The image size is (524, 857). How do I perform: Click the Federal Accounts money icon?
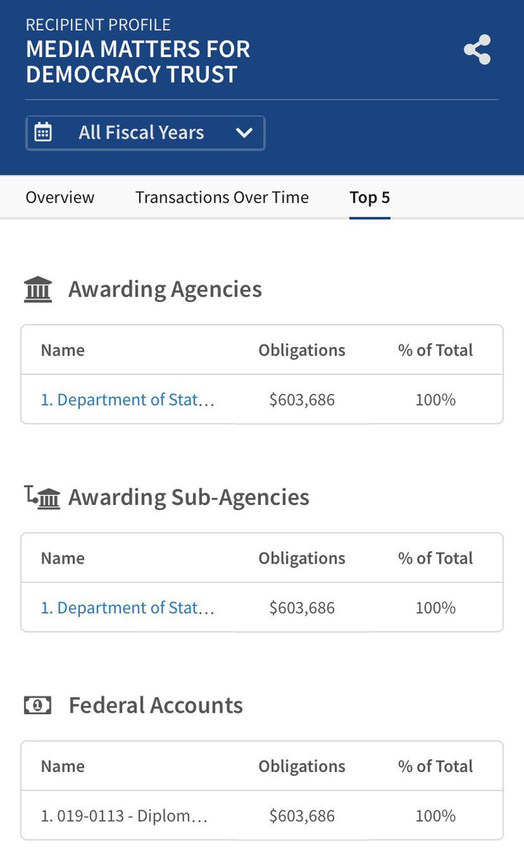[x=38, y=706]
